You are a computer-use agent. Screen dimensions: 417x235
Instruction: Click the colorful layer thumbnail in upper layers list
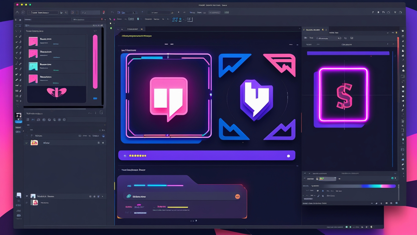coord(34,143)
